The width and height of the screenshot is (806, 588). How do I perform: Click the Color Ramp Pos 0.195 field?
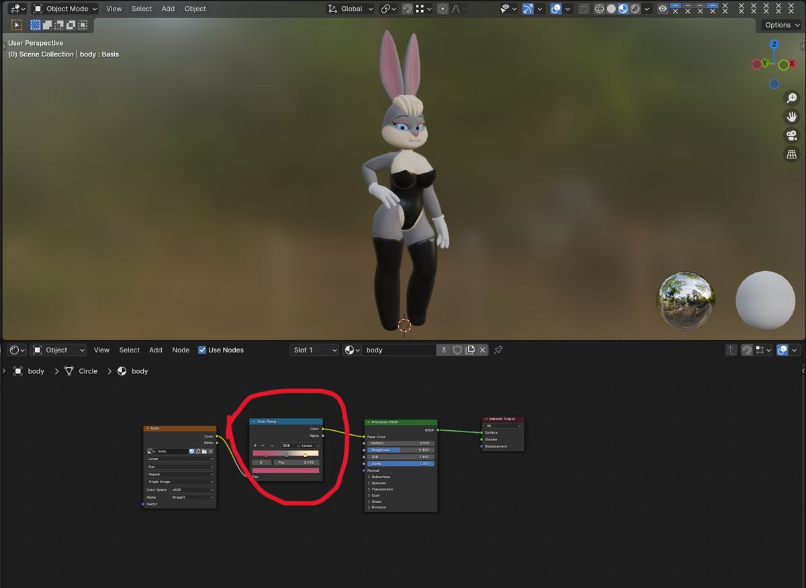click(x=297, y=462)
